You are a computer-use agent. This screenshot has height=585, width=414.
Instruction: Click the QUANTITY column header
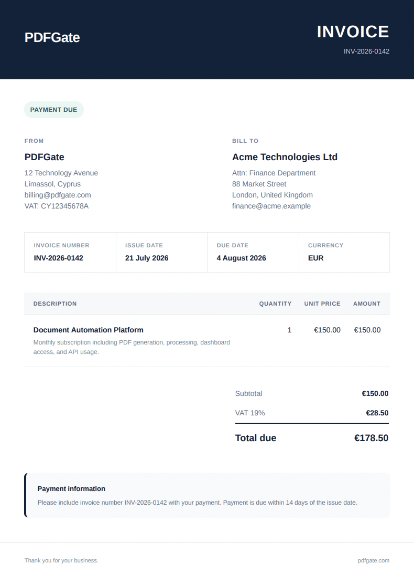tap(276, 304)
